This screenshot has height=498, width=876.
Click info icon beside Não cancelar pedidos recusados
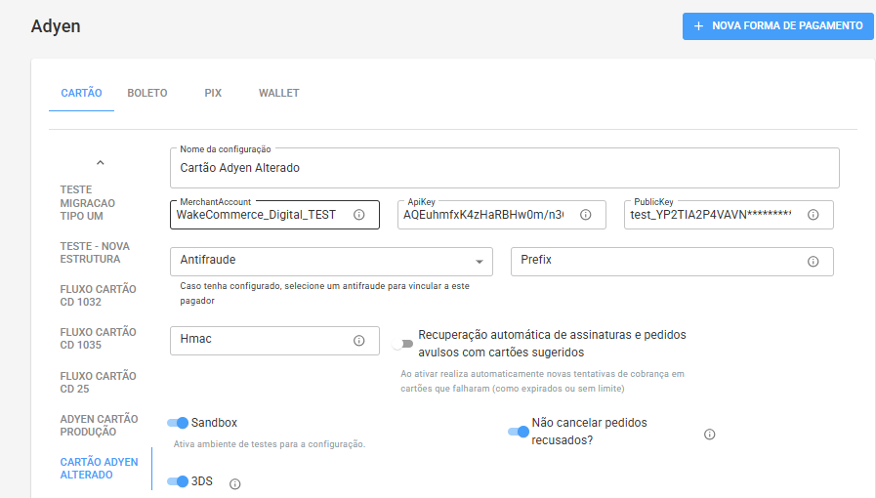tap(710, 435)
